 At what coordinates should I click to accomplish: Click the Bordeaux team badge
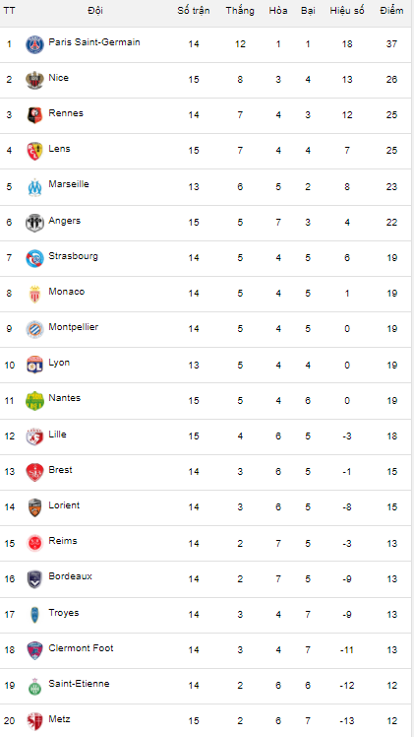[x=34, y=578]
